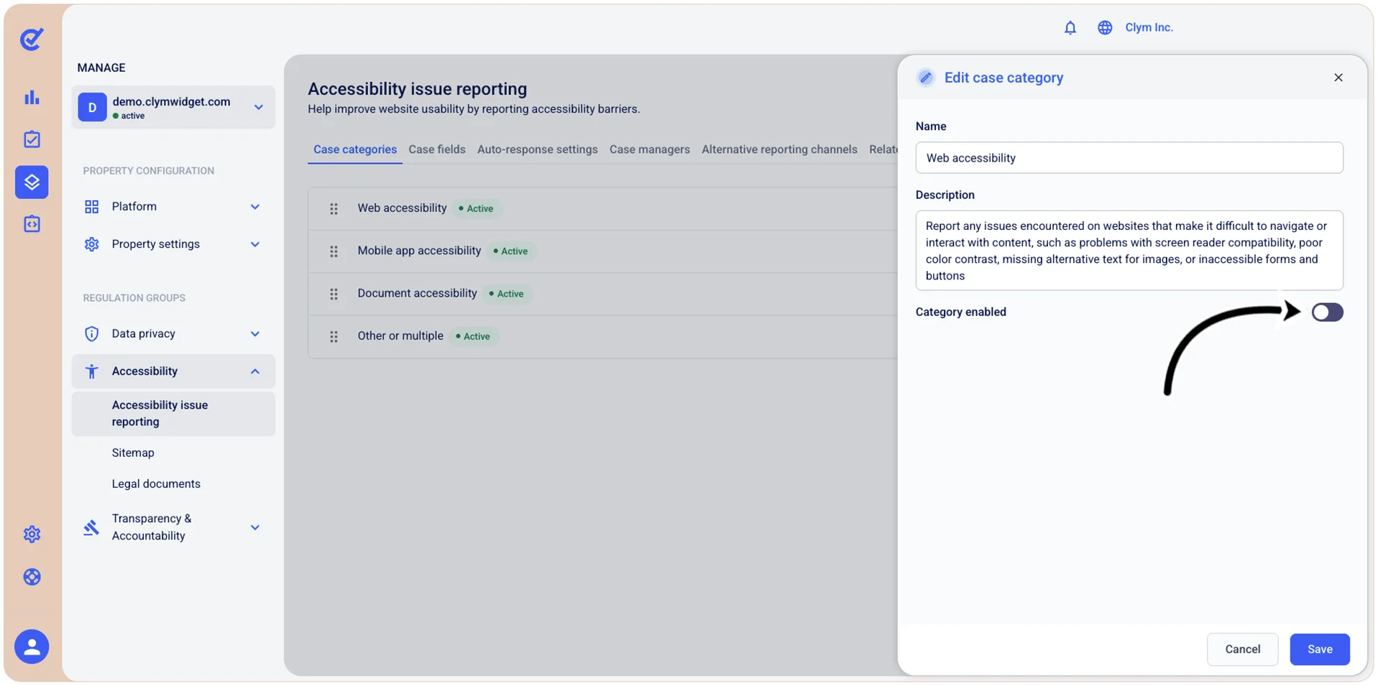
Task: Open the settings gear in left rail
Action: coord(32,534)
